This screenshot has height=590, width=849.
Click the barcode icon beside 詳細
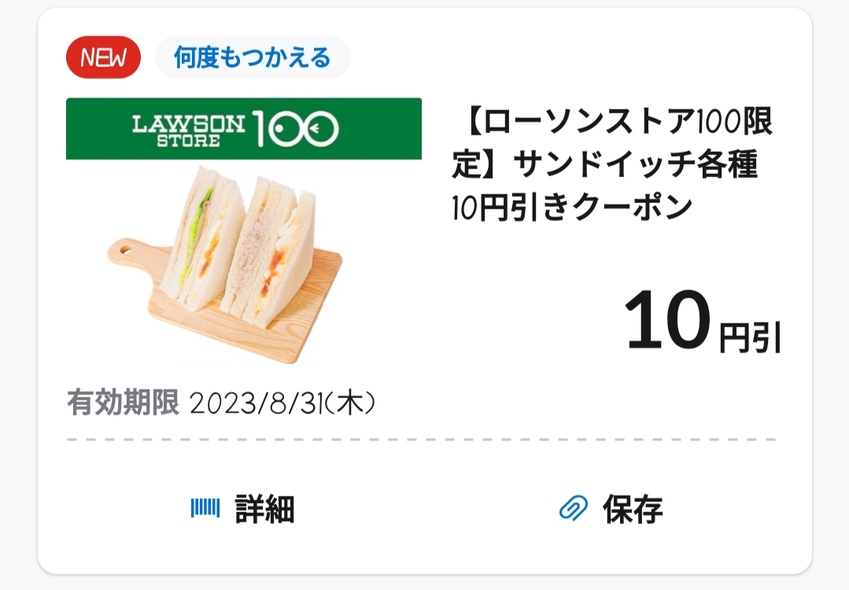pyautogui.click(x=205, y=508)
